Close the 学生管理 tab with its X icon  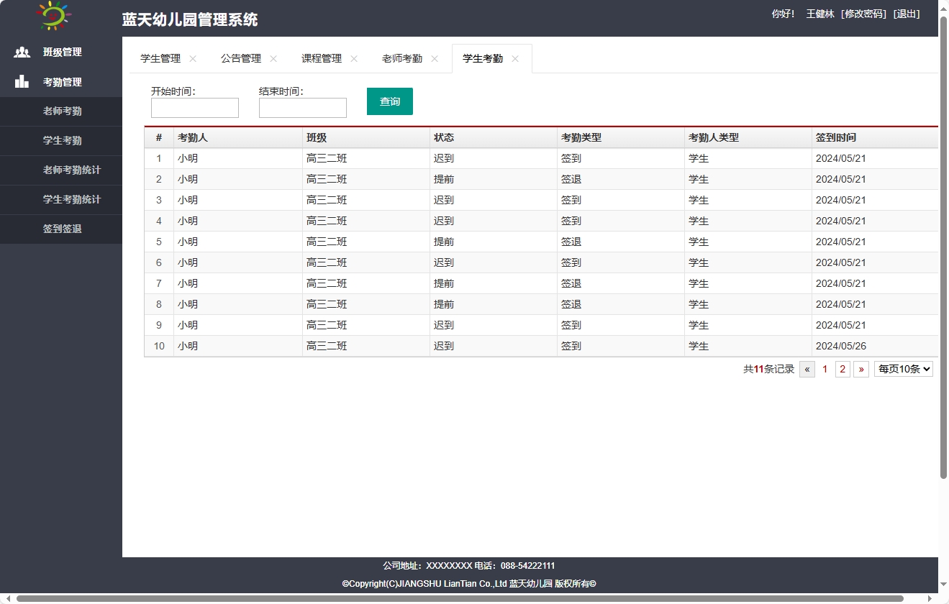[192, 59]
